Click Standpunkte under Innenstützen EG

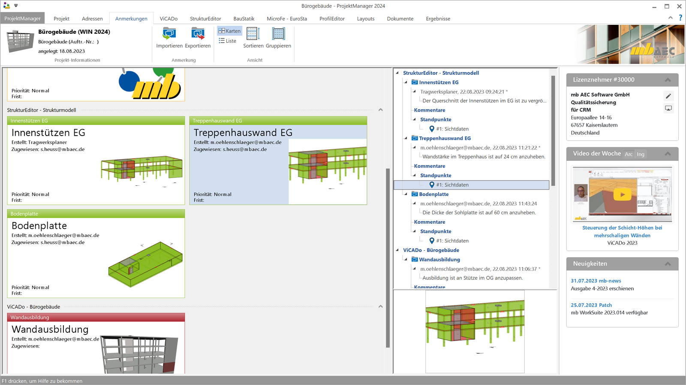[436, 119]
